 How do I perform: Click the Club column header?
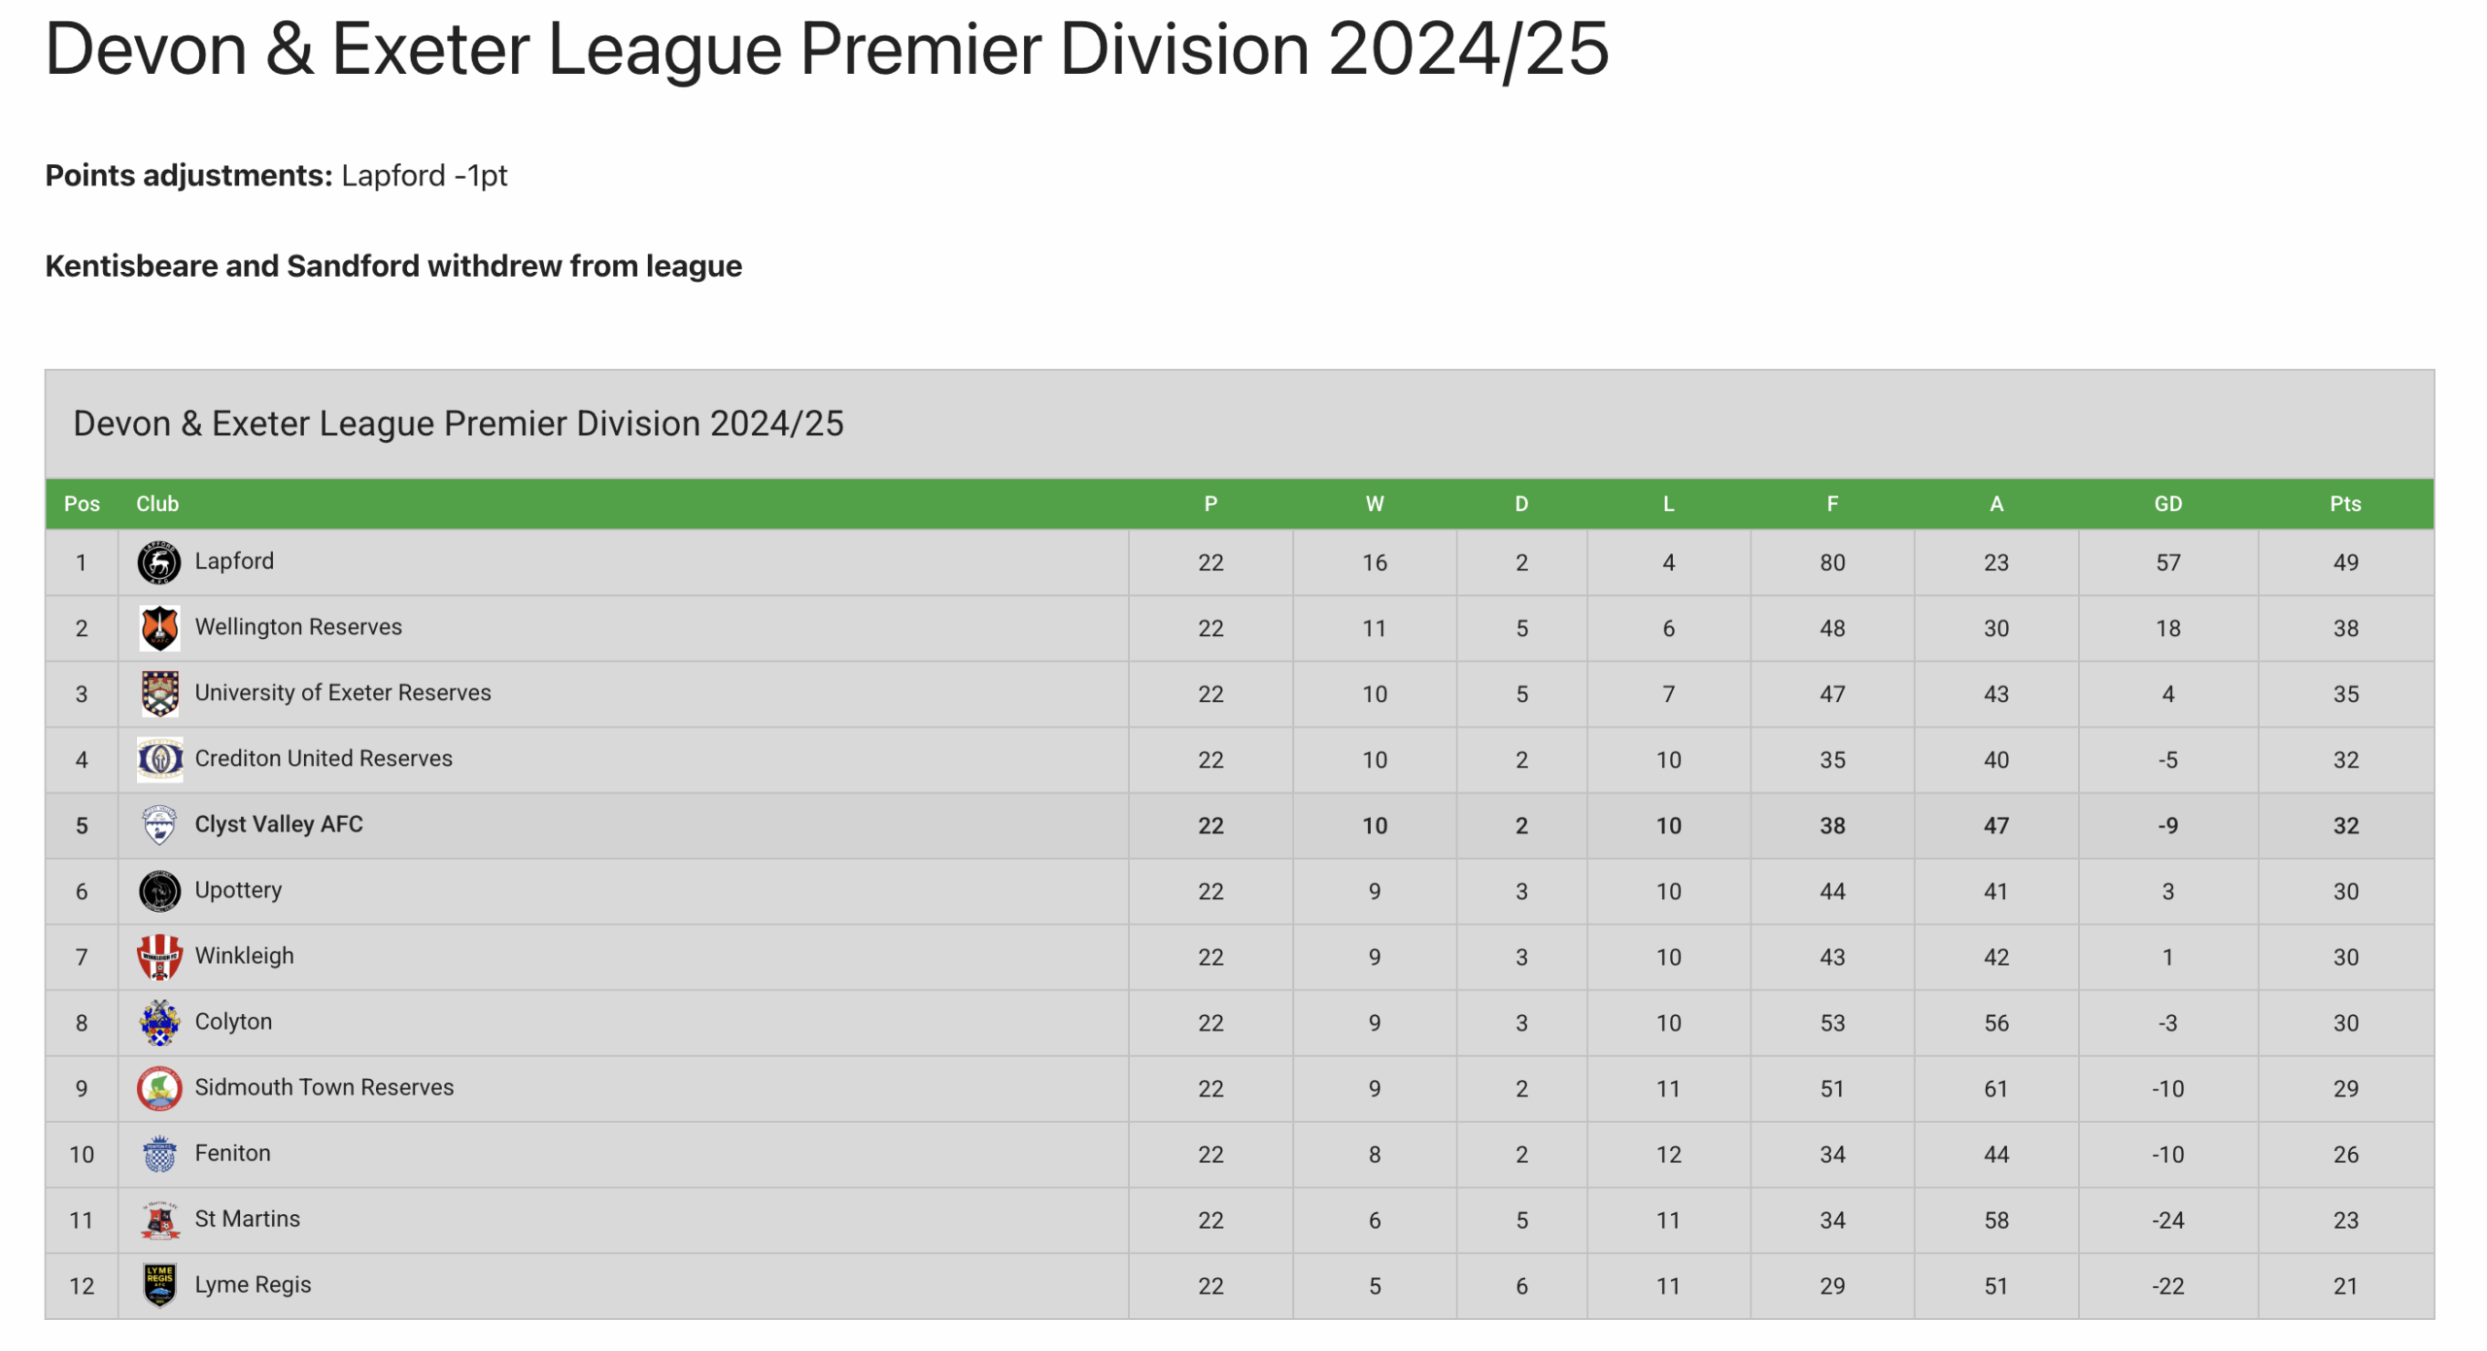coord(157,504)
